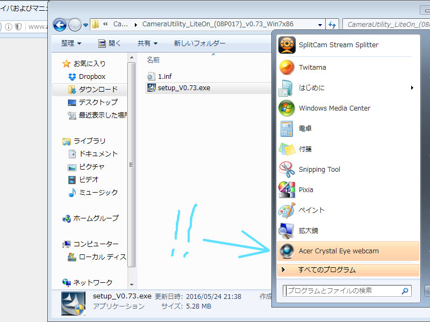
Task: Select Windows Media Center entry label
Action: click(x=334, y=108)
